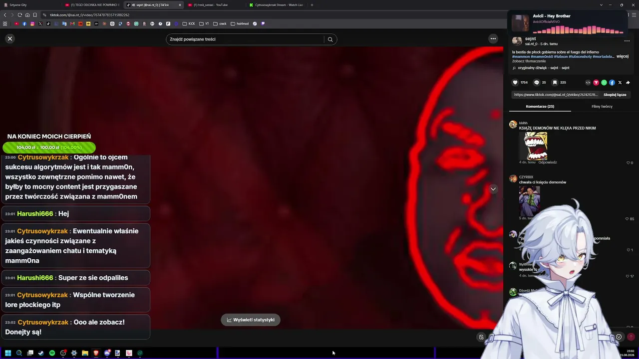
Task: Open kkihh's commenter avatar
Action: click(x=513, y=125)
